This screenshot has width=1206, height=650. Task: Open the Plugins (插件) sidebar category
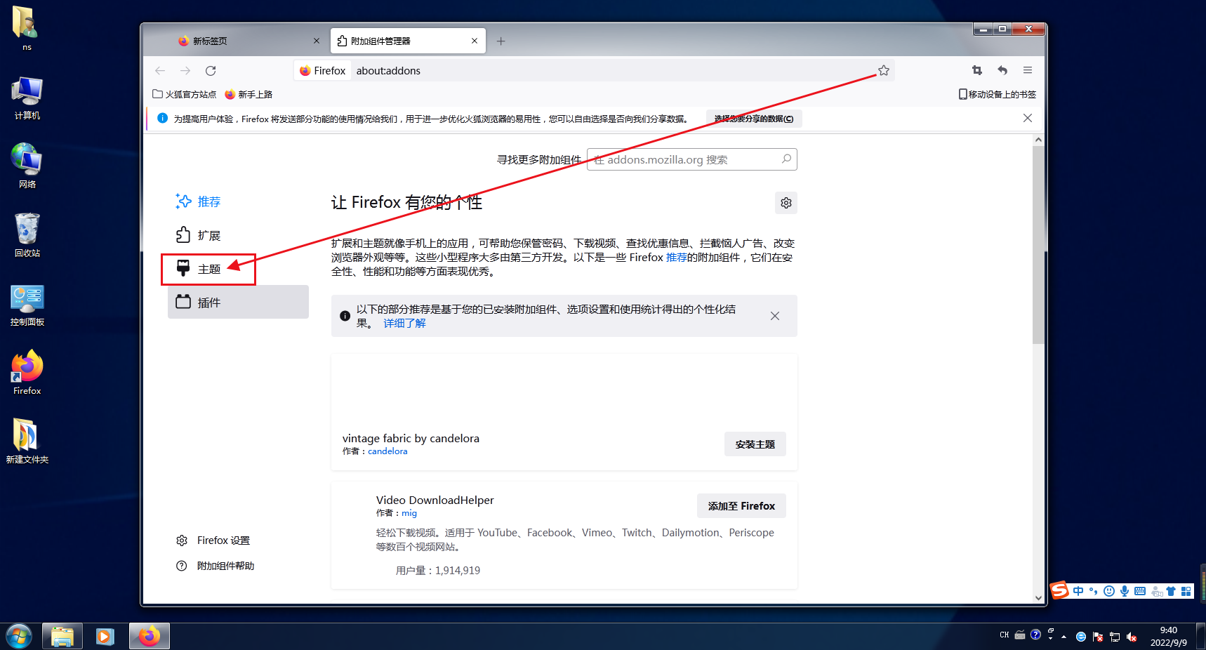pos(238,303)
